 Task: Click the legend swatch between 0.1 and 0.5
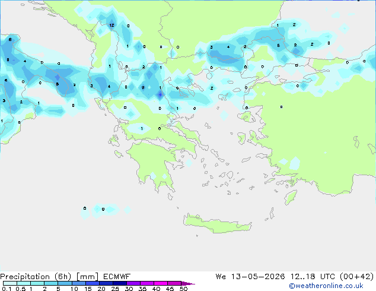(10, 283)
